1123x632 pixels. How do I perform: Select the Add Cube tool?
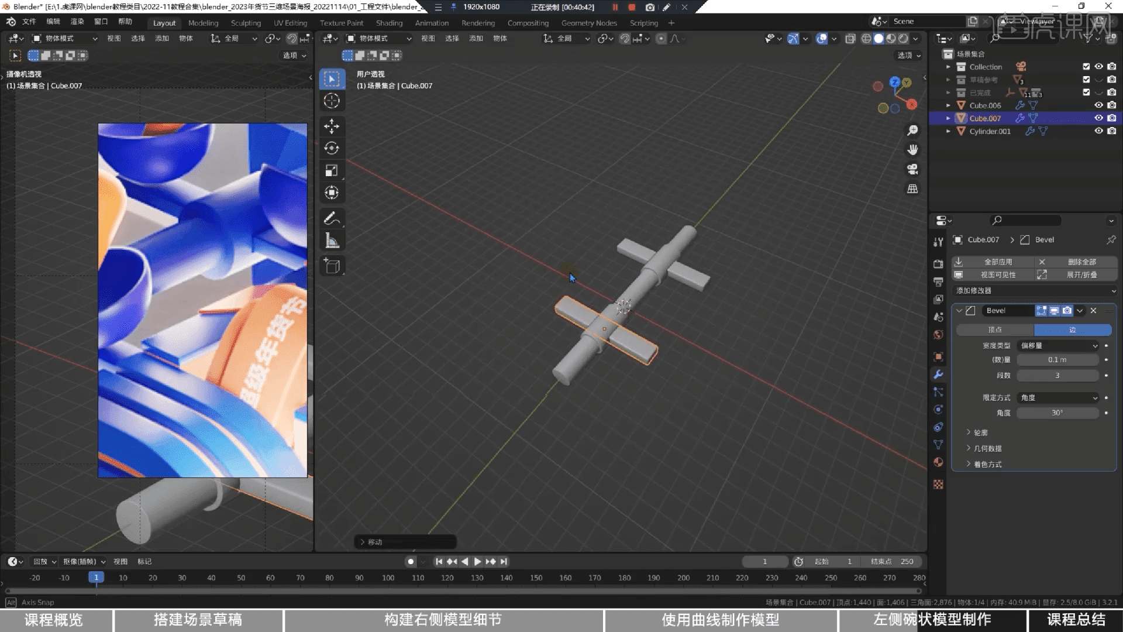(332, 266)
